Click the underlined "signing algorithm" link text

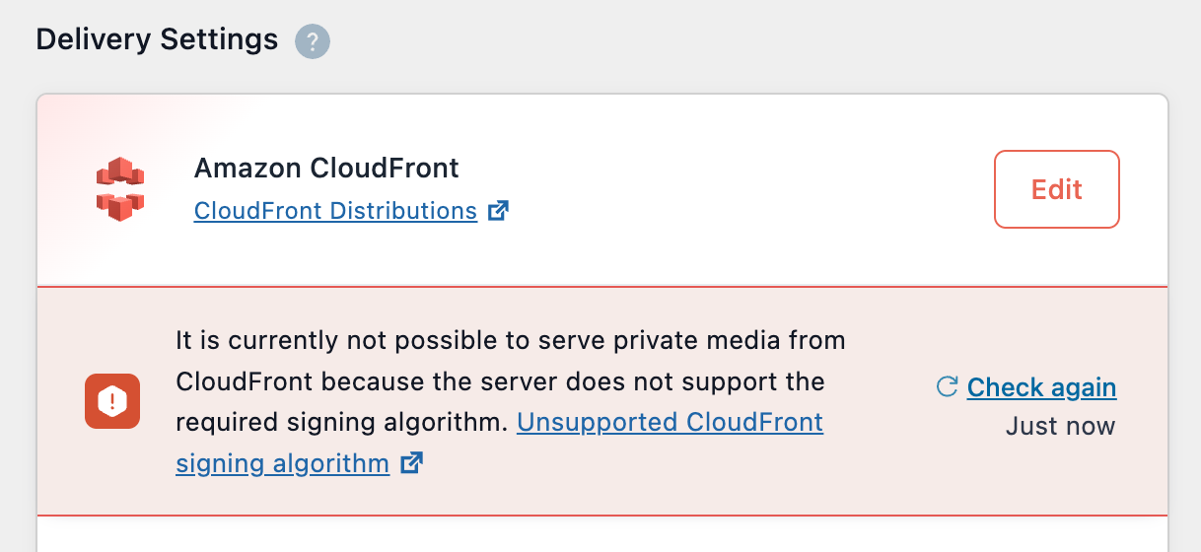click(282, 462)
